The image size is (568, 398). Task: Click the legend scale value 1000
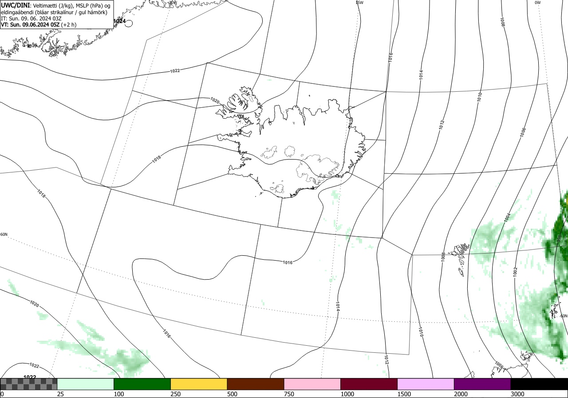347,394
